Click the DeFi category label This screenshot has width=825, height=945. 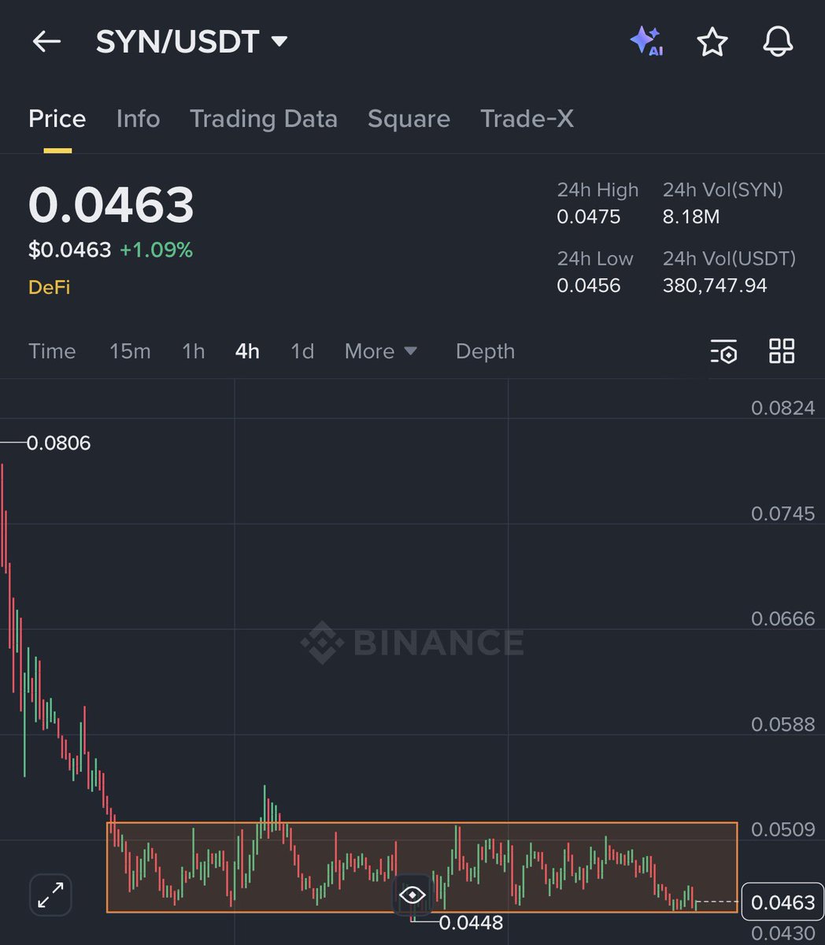click(49, 287)
